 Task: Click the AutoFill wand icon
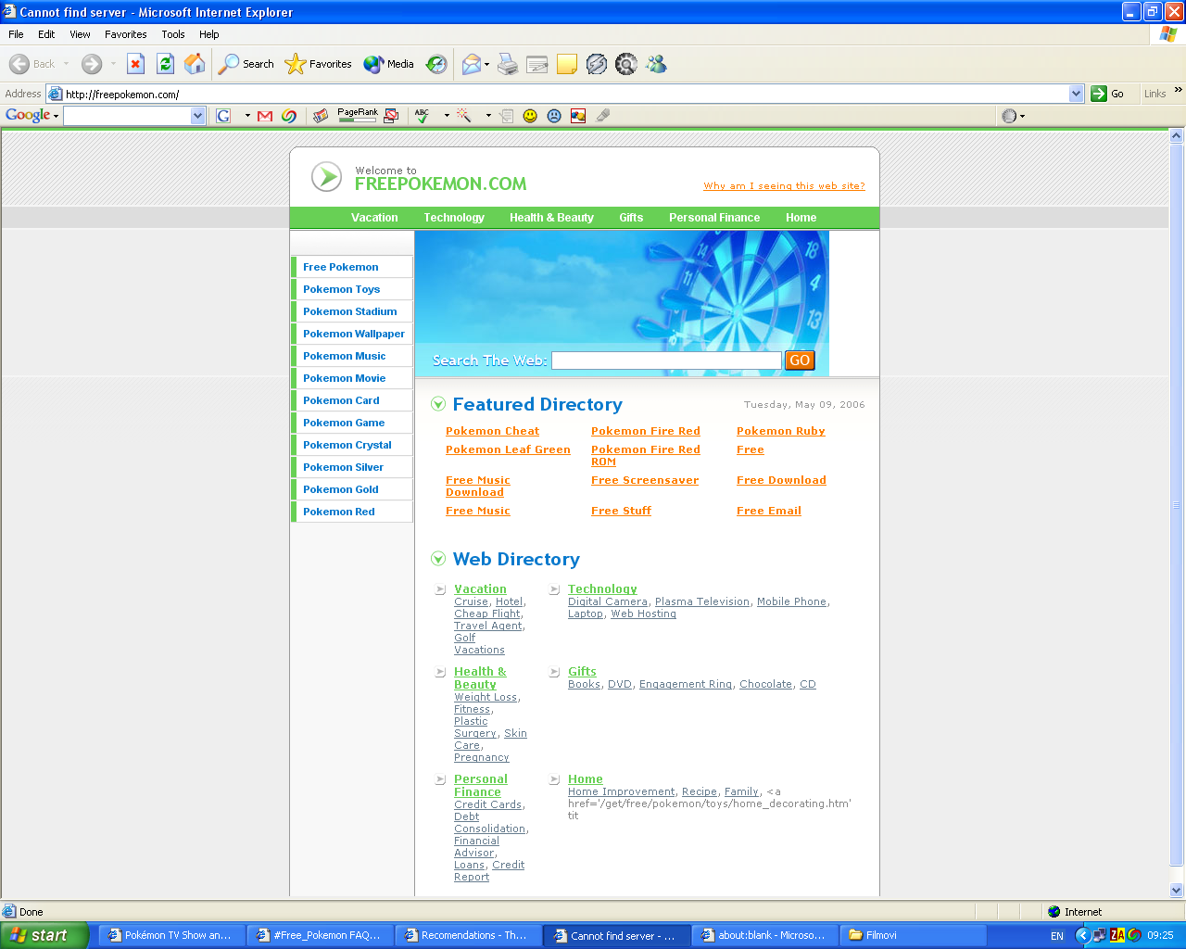pos(464,116)
